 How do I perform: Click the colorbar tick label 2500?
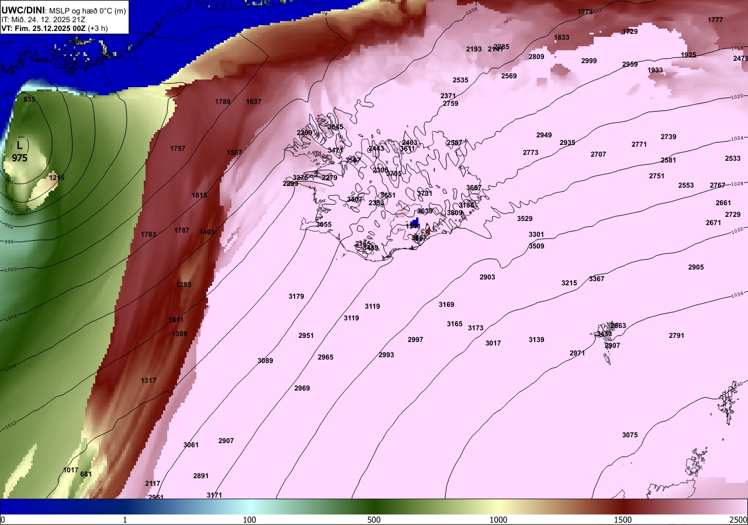click(739, 520)
